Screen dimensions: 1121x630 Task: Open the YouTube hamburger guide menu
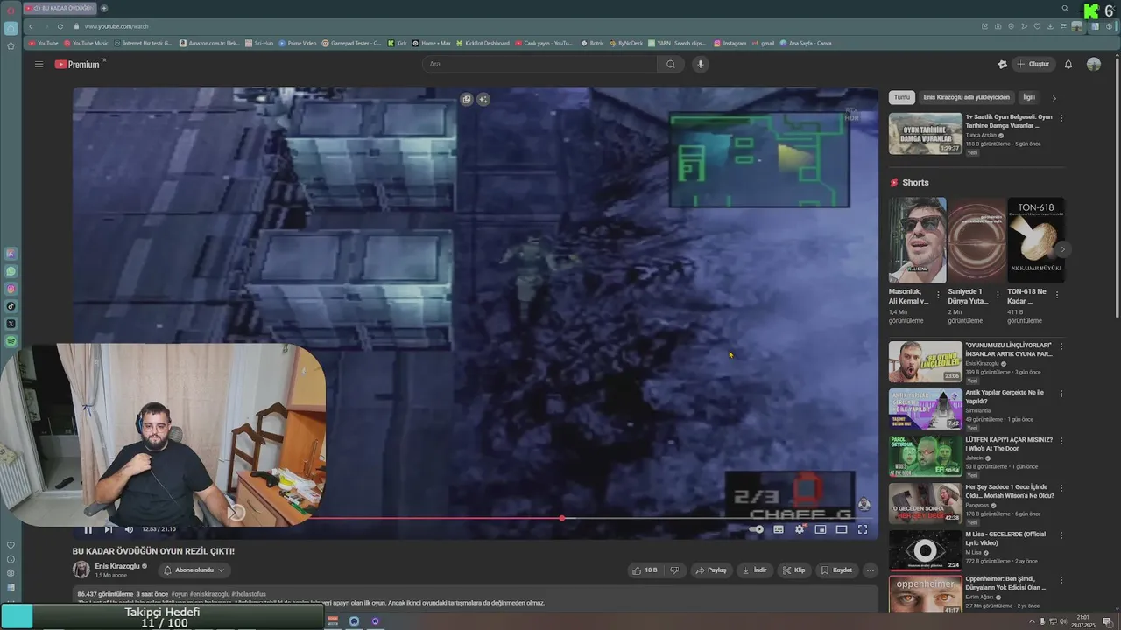39,64
